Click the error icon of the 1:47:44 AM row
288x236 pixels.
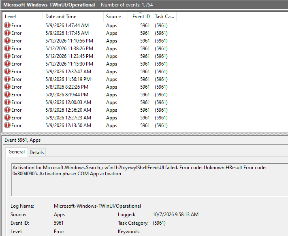7,25
